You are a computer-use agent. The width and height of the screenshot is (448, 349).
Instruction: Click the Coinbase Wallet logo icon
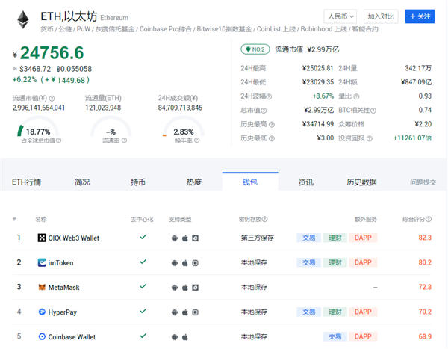click(x=42, y=336)
